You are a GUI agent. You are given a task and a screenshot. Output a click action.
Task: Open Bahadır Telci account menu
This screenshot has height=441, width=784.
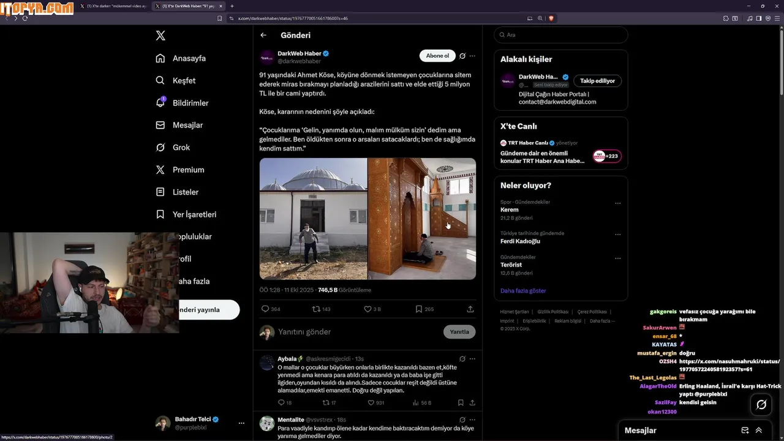point(200,423)
